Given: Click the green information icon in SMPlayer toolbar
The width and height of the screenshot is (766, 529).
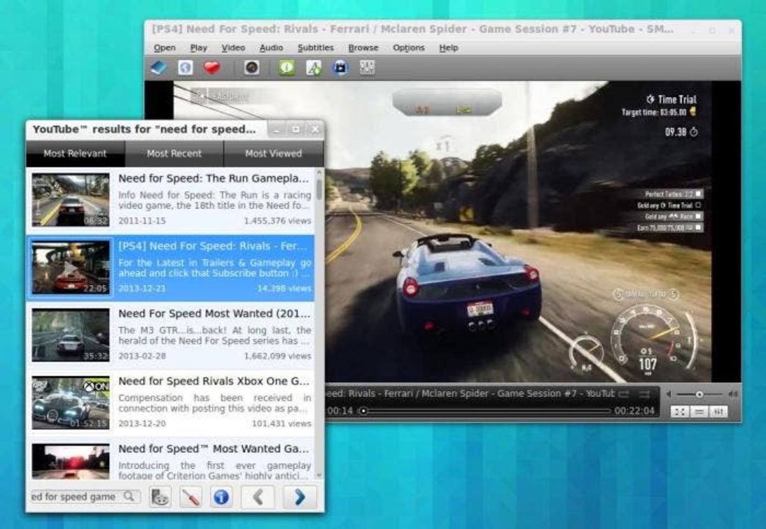Looking at the screenshot, I should (x=287, y=67).
